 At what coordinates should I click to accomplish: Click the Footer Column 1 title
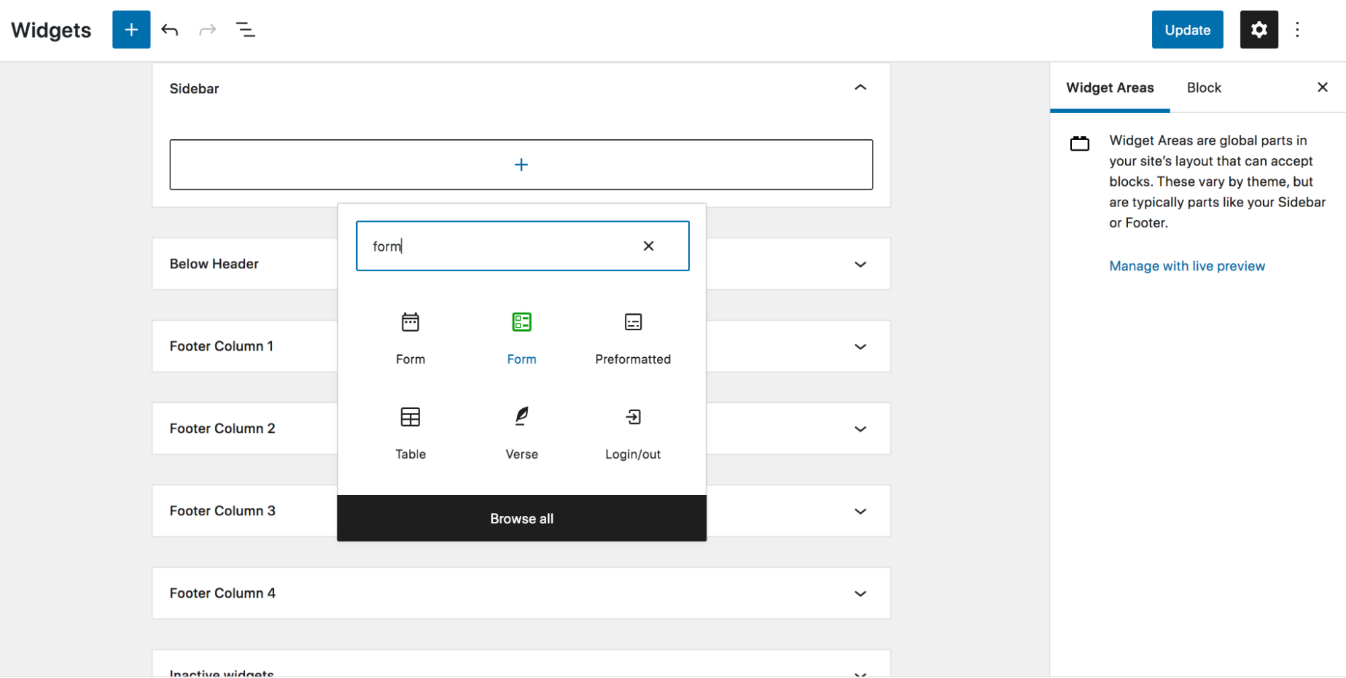click(222, 346)
